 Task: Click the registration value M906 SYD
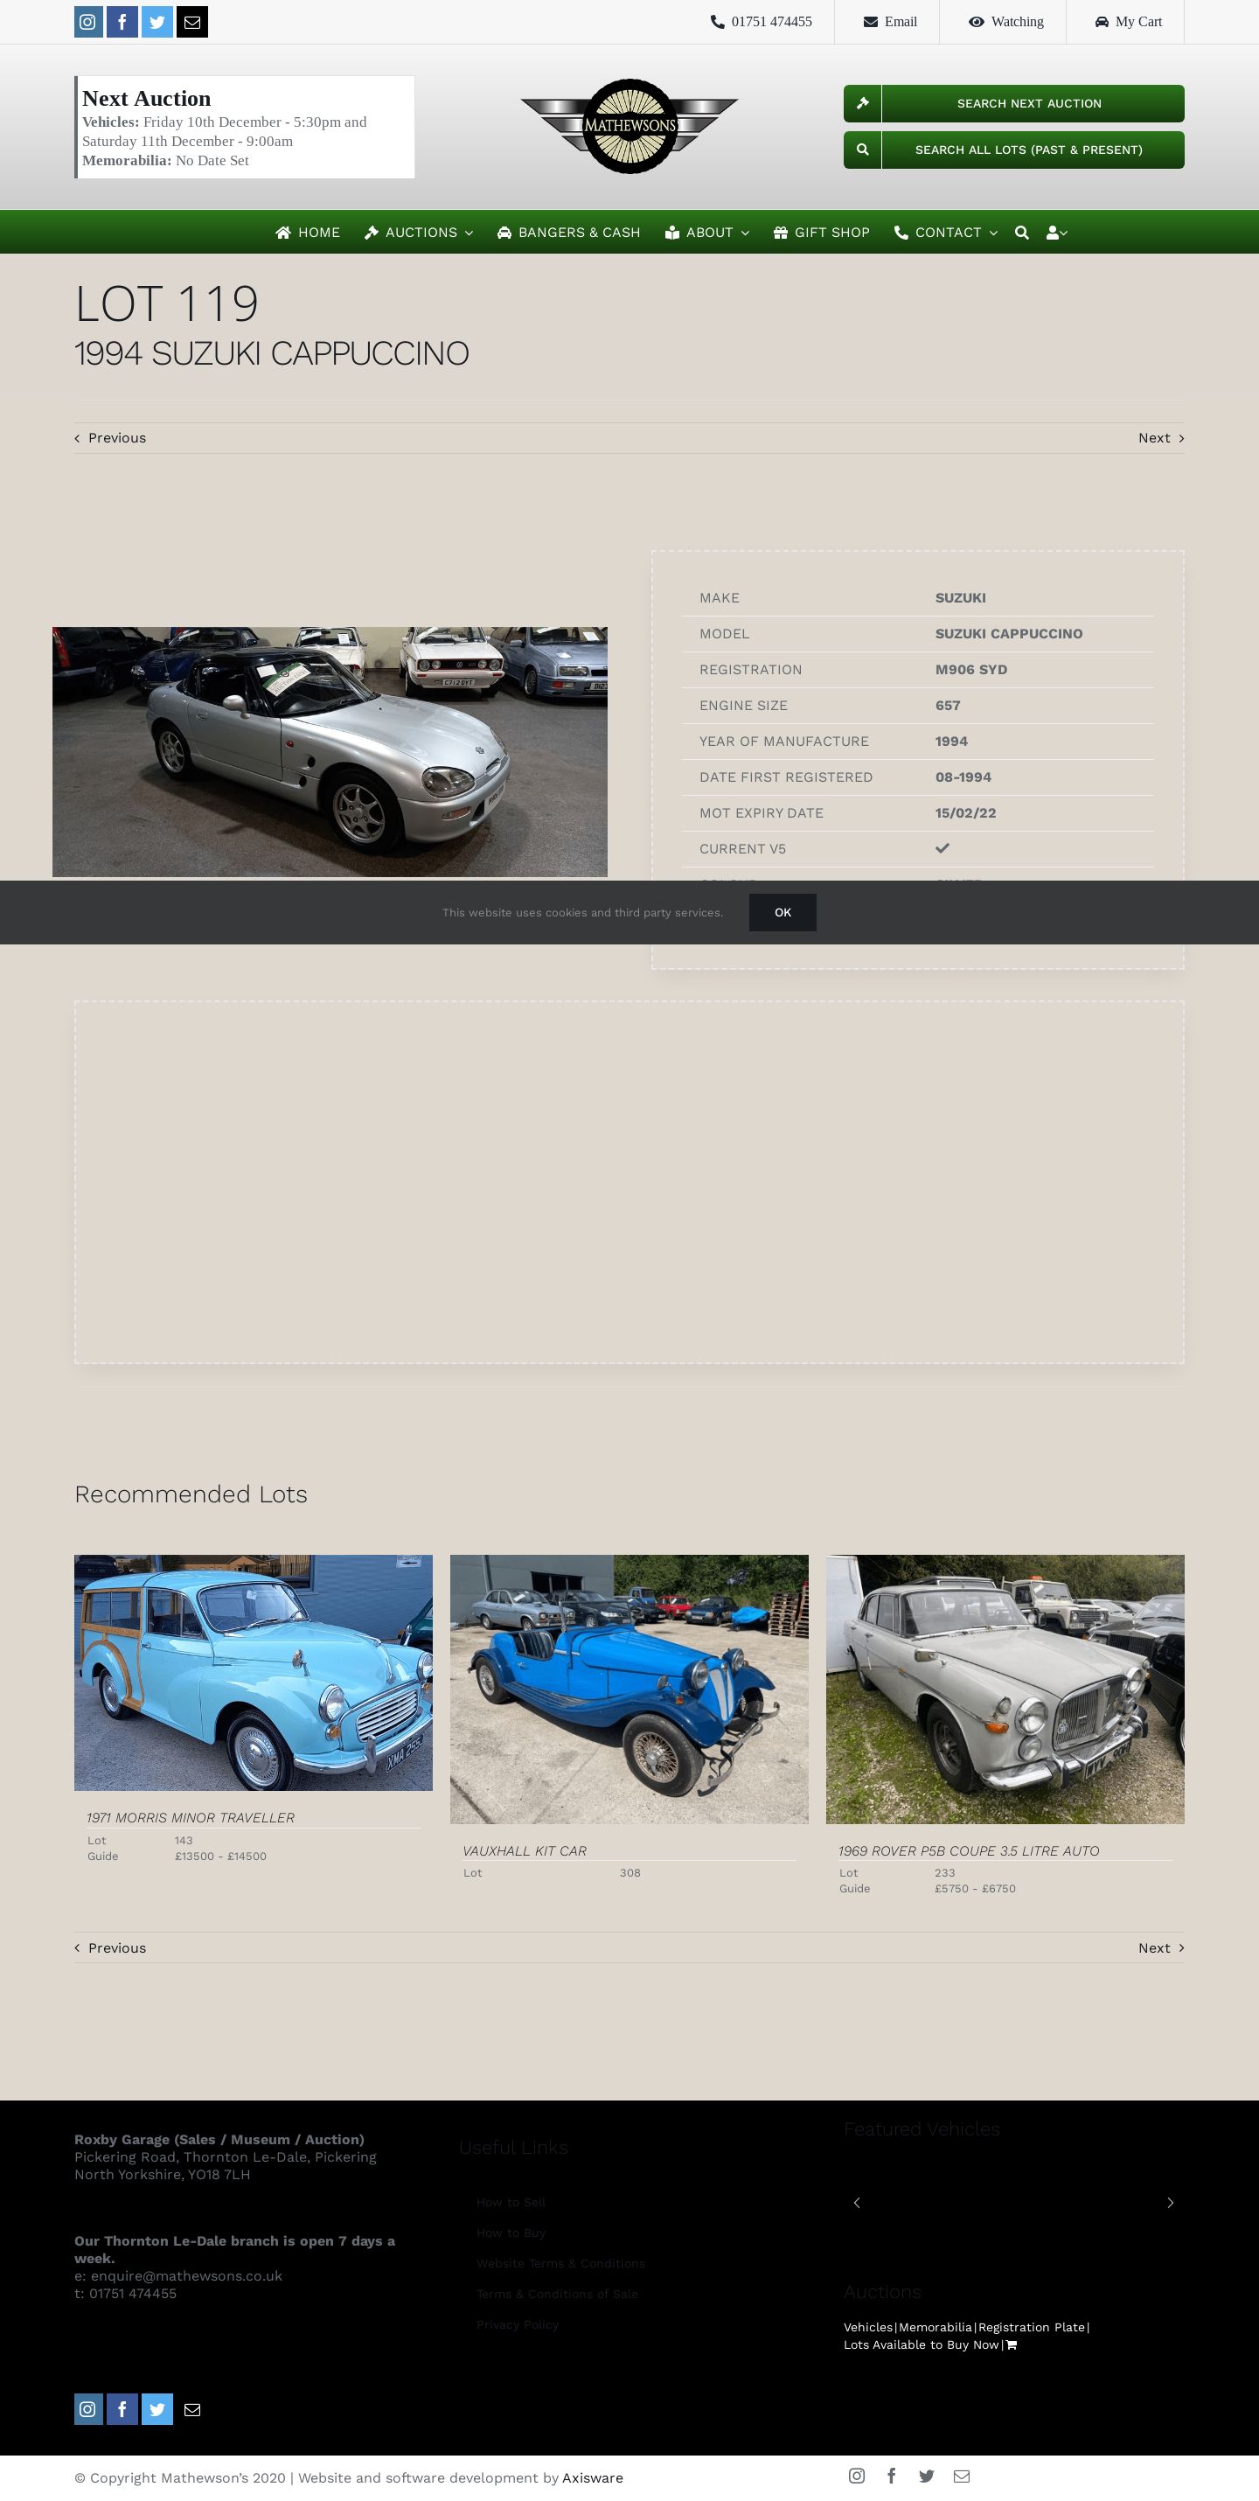point(970,670)
